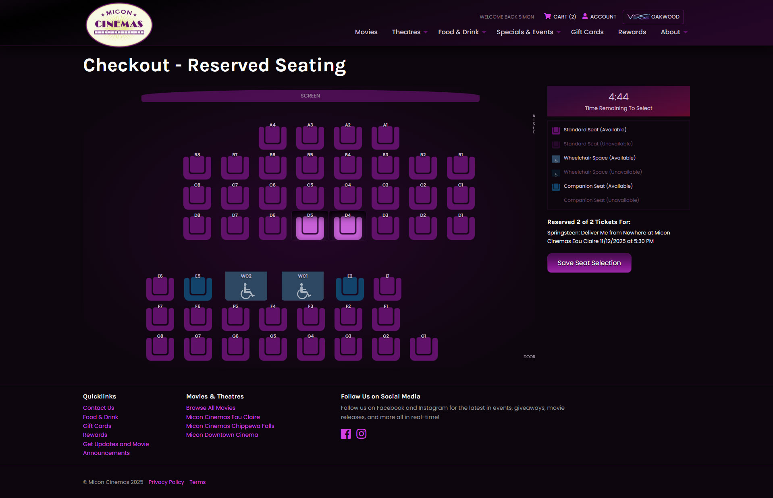Open Micon Cinemas Instagram icon
The height and width of the screenshot is (498, 773).
(362, 434)
